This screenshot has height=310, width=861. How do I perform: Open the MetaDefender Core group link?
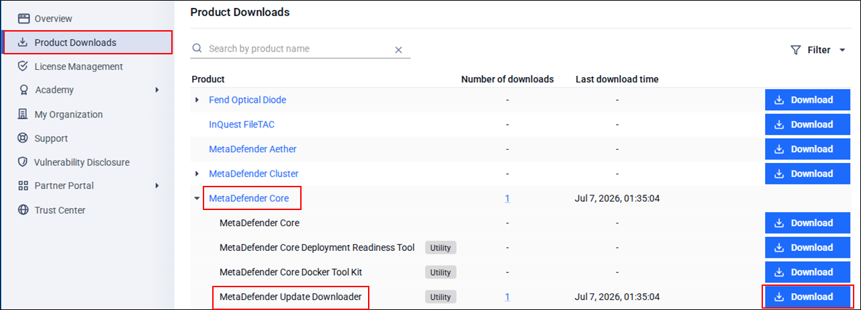pos(249,198)
